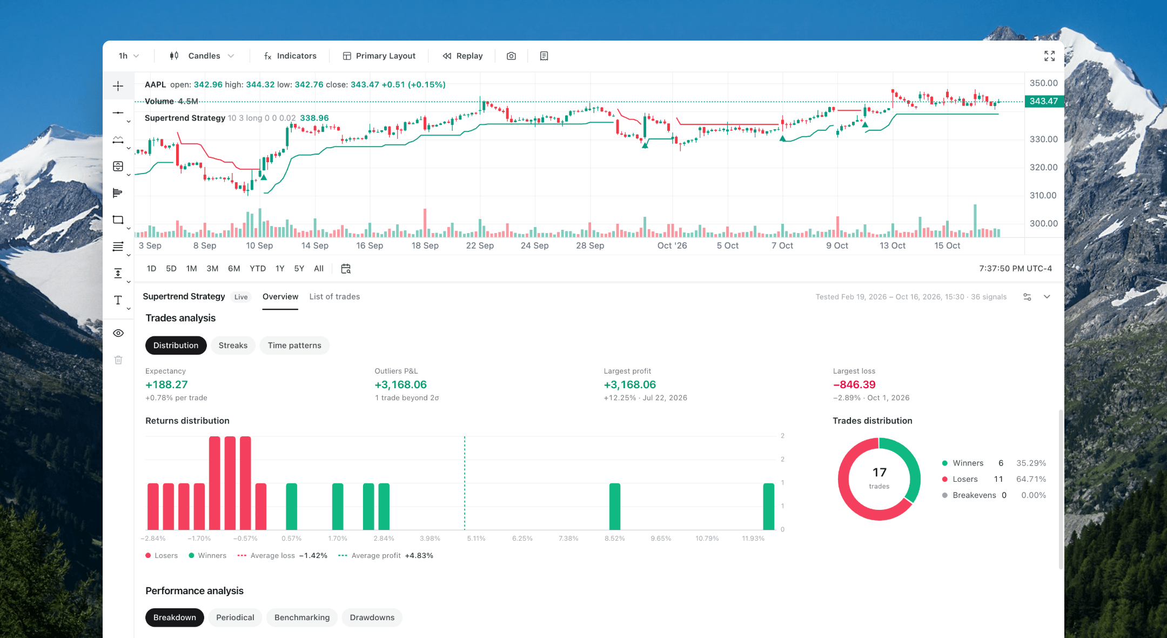Open the notes panel icon
The width and height of the screenshot is (1167, 638).
tap(544, 56)
